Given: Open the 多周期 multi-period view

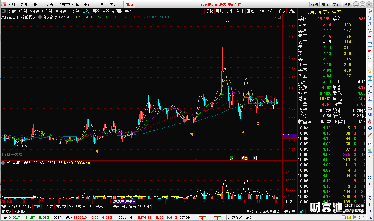Looking at the screenshot, I should 117,11.
